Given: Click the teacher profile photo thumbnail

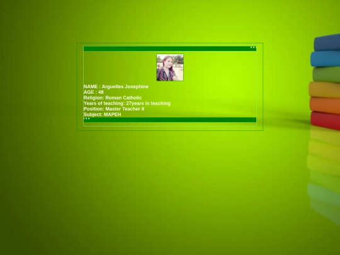Looking at the screenshot, I should 170,67.
